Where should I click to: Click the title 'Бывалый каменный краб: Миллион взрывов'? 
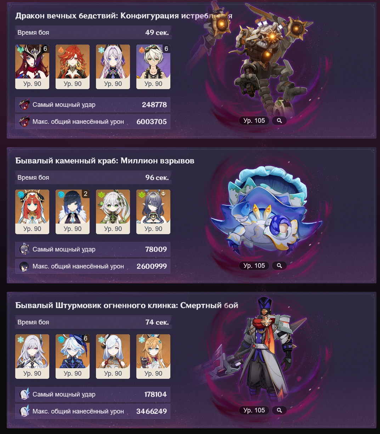click(x=105, y=161)
